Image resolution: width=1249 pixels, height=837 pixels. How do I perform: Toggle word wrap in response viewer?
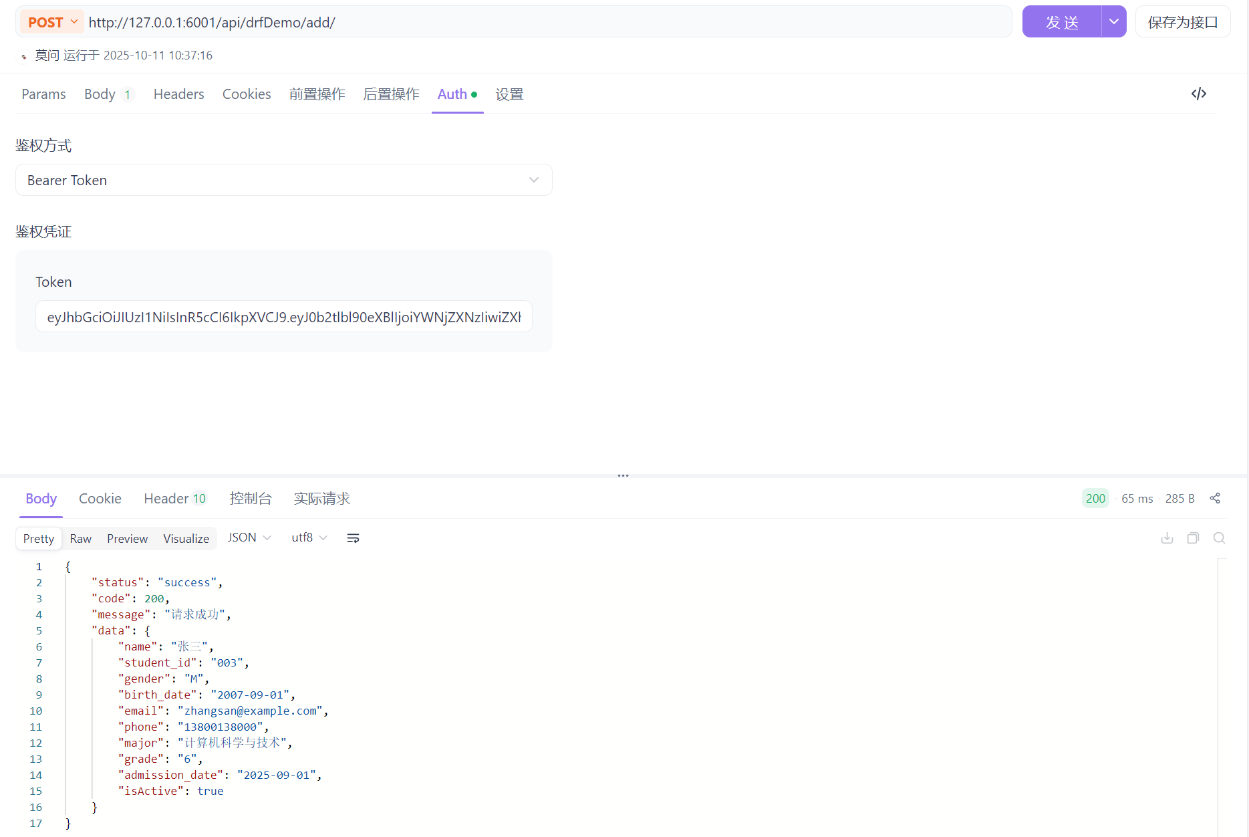pyautogui.click(x=354, y=538)
